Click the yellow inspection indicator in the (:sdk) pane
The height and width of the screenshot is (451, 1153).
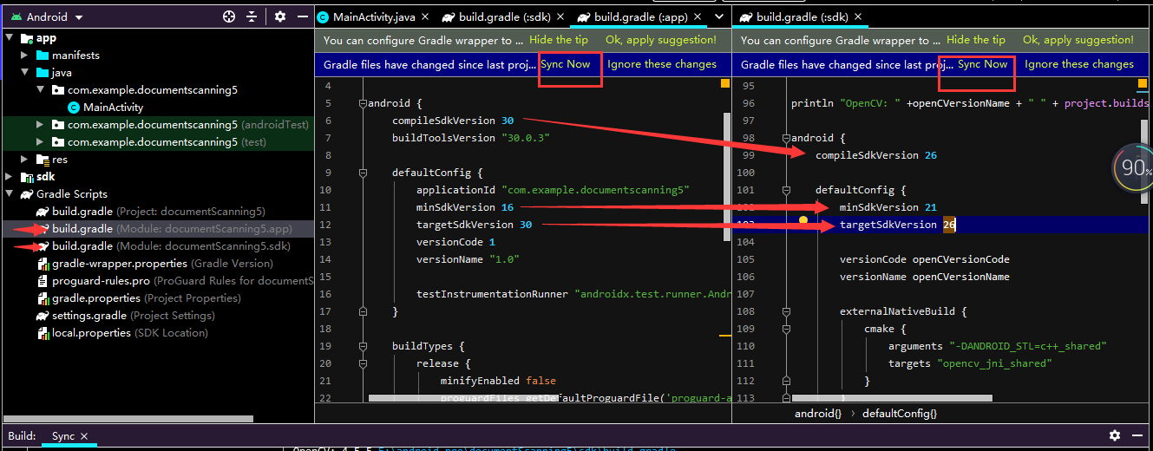[x=1143, y=83]
